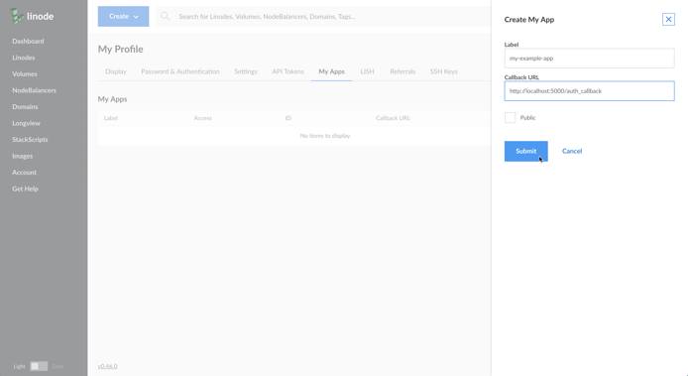The image size is (688, 376).
Task: Open Domains in the sidebar
Action: 25,107
